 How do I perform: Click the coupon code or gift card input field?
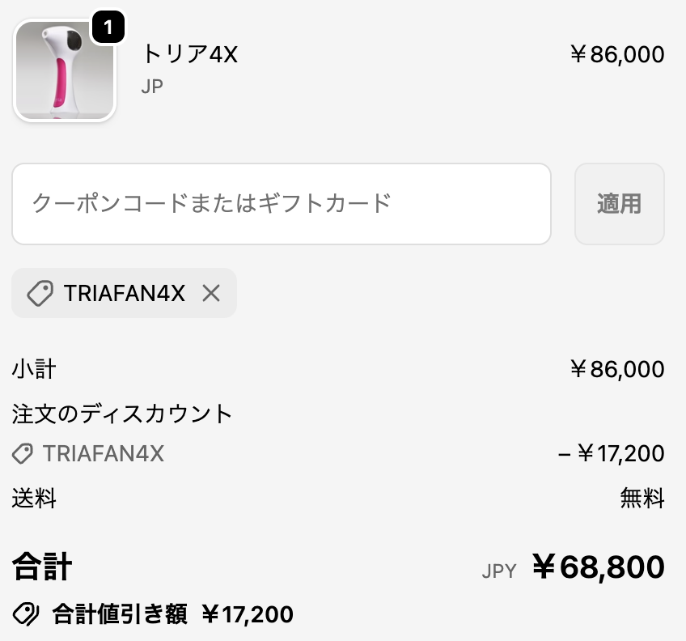tap(281, 204)
